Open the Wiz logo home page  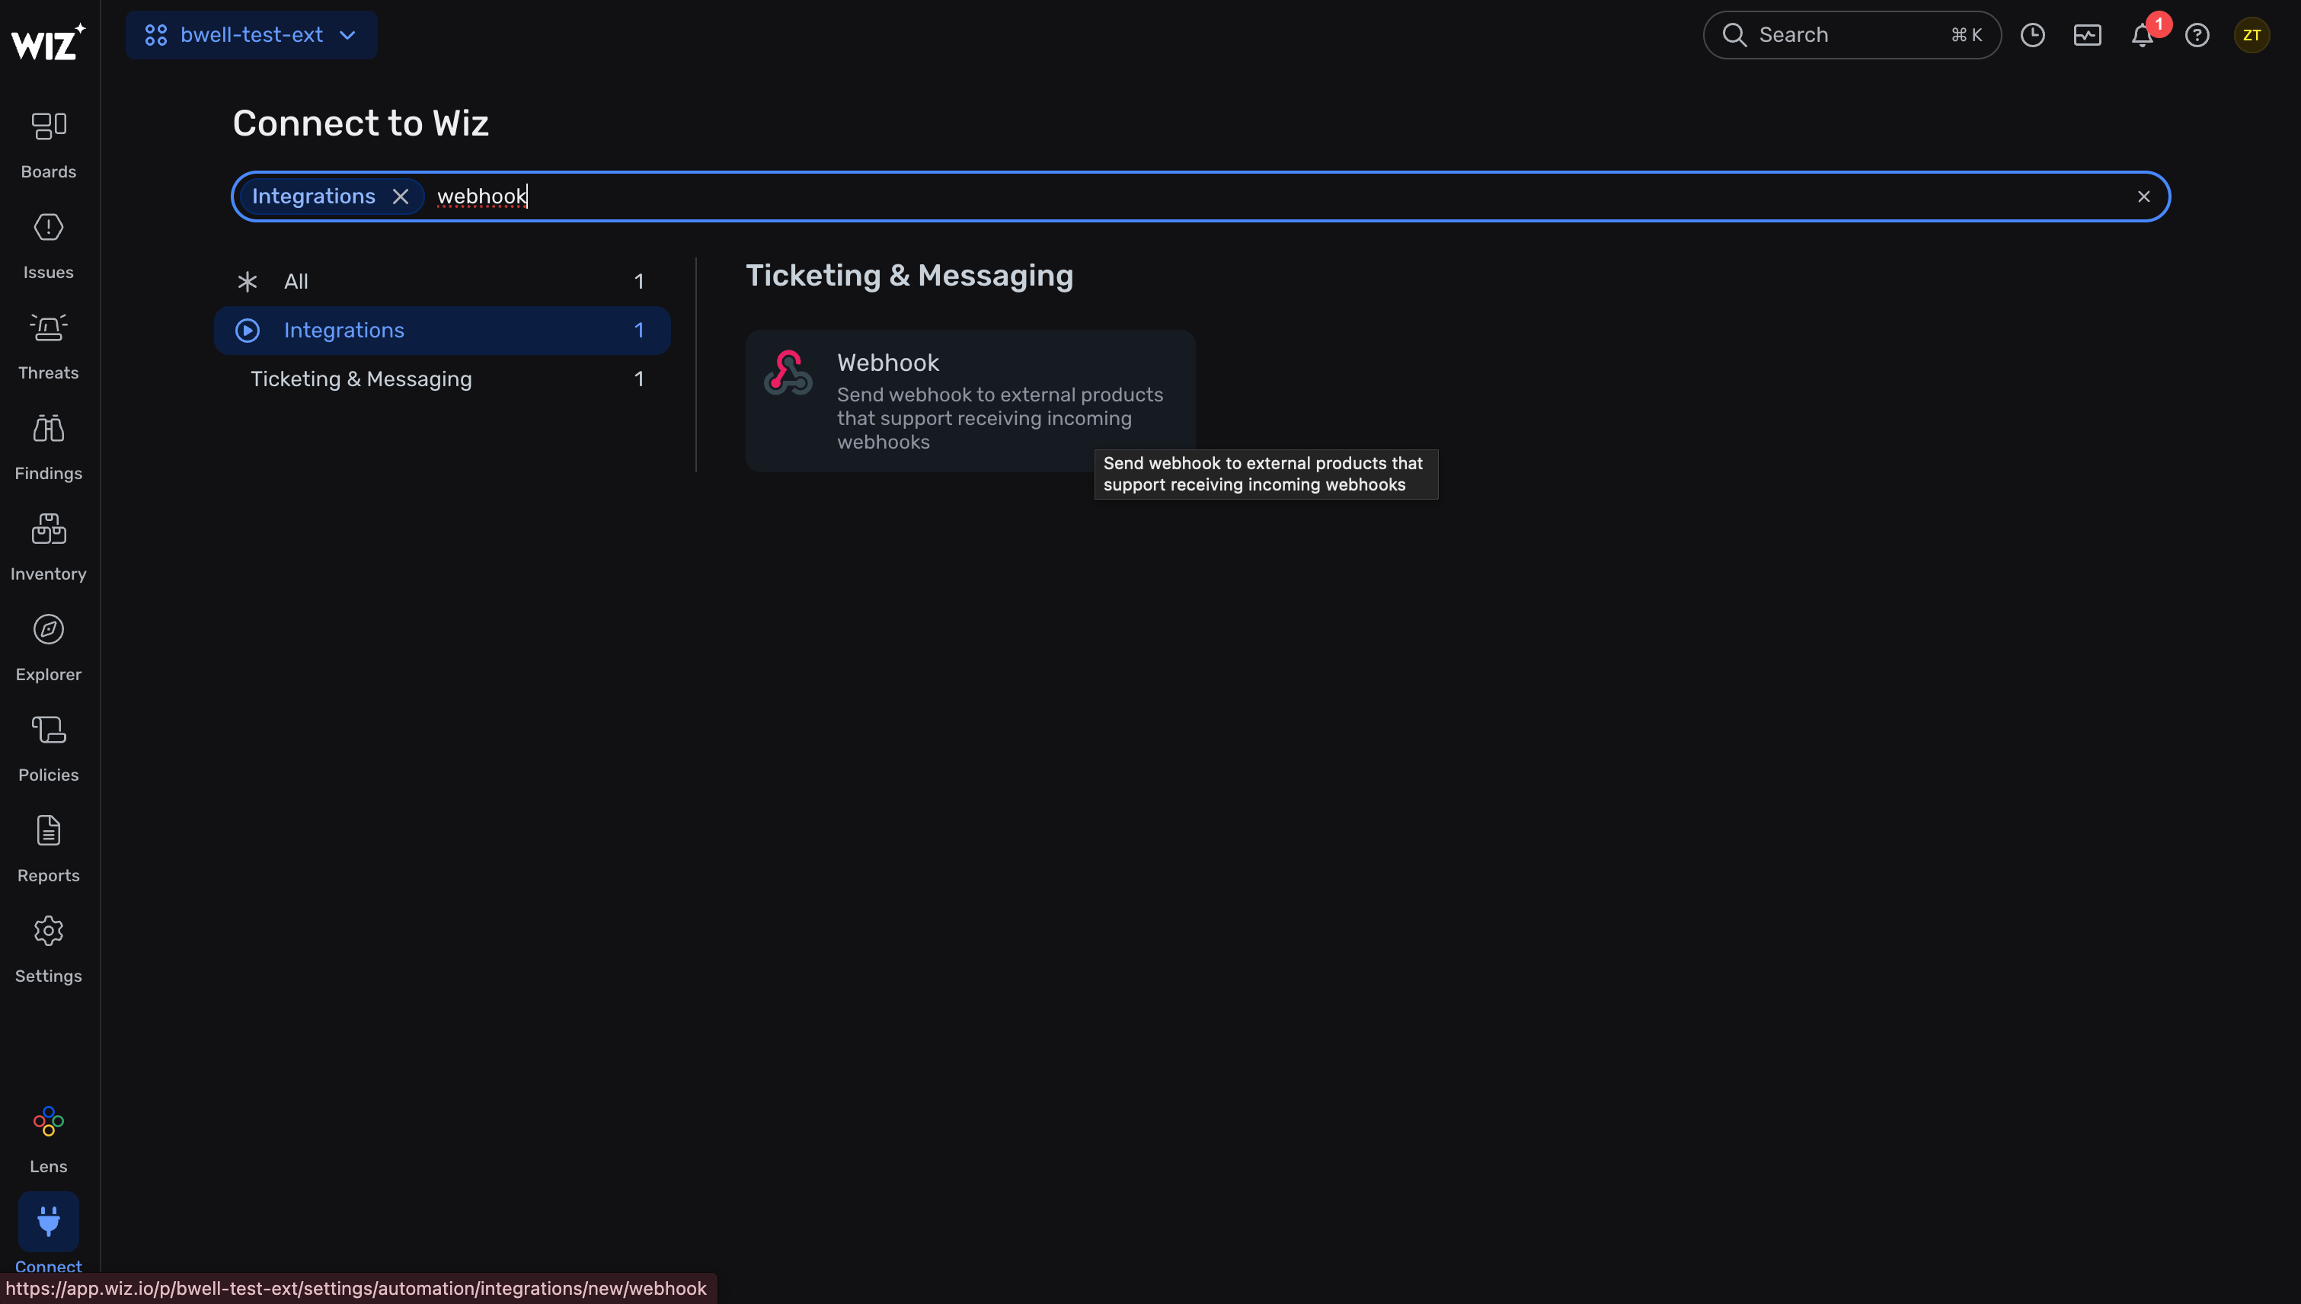[x=48, y=40]
